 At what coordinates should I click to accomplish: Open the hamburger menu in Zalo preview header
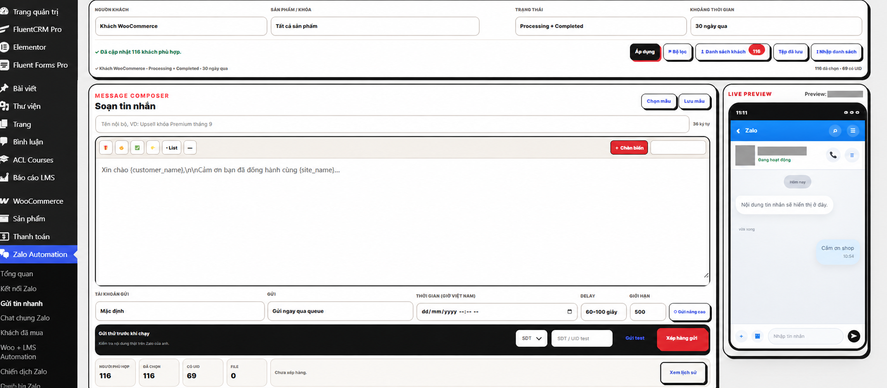click(853, 131)
